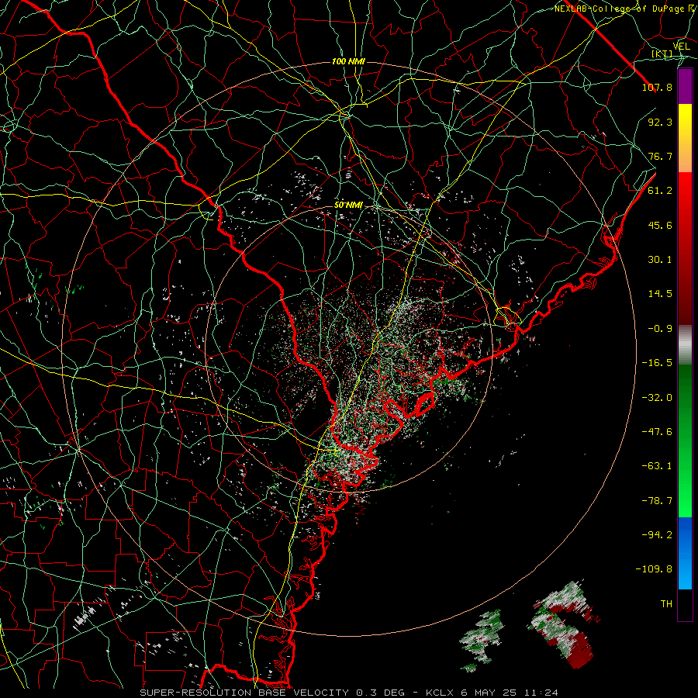Screen dimensions: 698x698
Task: Pick the gray near-zero band of the scale
Action: (x=685, y=345)
